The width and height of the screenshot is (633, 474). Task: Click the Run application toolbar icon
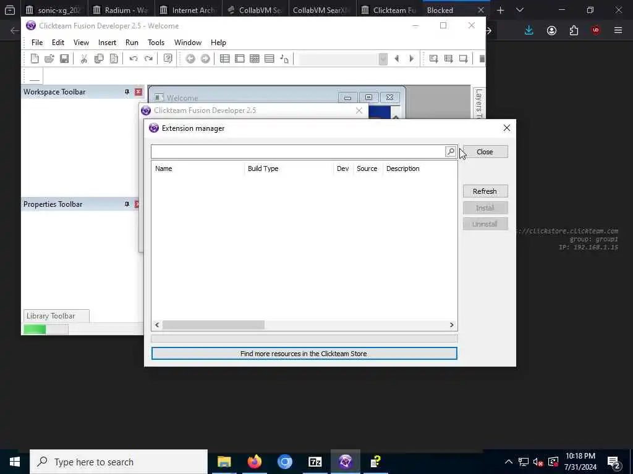pyautogui.click(x=449, y=59)
